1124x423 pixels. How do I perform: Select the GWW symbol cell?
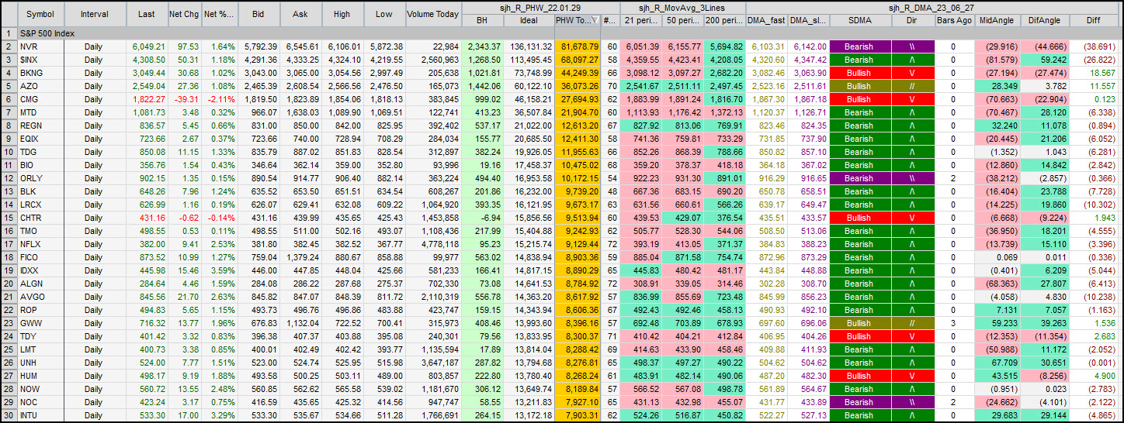(40, 324)
